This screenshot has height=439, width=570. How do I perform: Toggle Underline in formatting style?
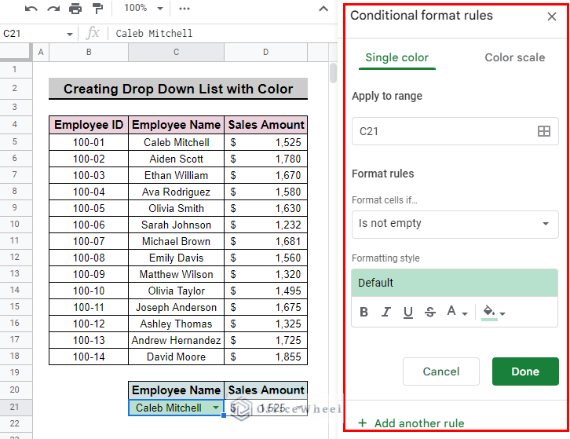[x=408, y=312]
